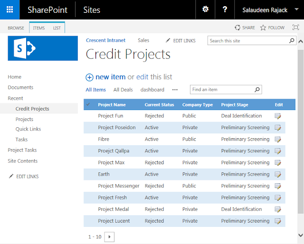This screenshot has height=244, width=304.
Task: Go to next page of items
Action: click(x=109, y=236)
